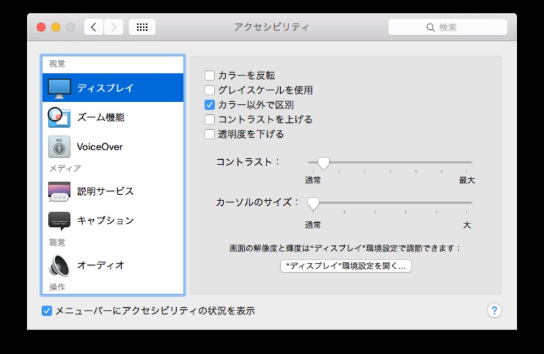Focus the 検索 search field
Screen dimensions: 544x354
[448, 27]
